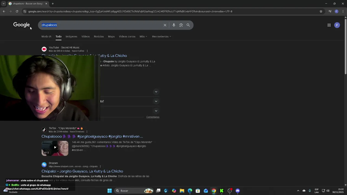Expand the third related question chevron
347x195 pixels.
point(156,111)
